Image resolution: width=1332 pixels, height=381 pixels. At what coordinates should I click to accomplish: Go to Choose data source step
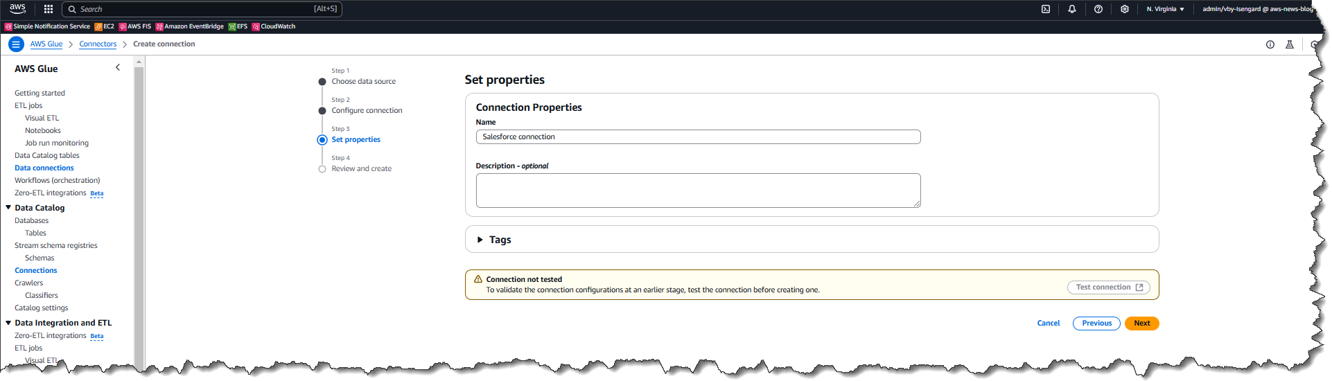[x=364, y=81]
